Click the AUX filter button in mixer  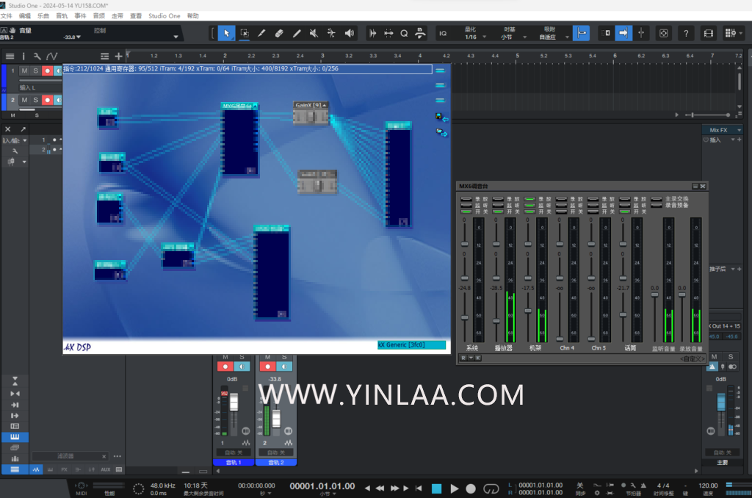click(x=106, y=469)
